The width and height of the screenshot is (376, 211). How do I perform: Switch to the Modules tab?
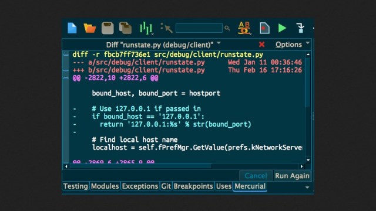tap(105, 186)
